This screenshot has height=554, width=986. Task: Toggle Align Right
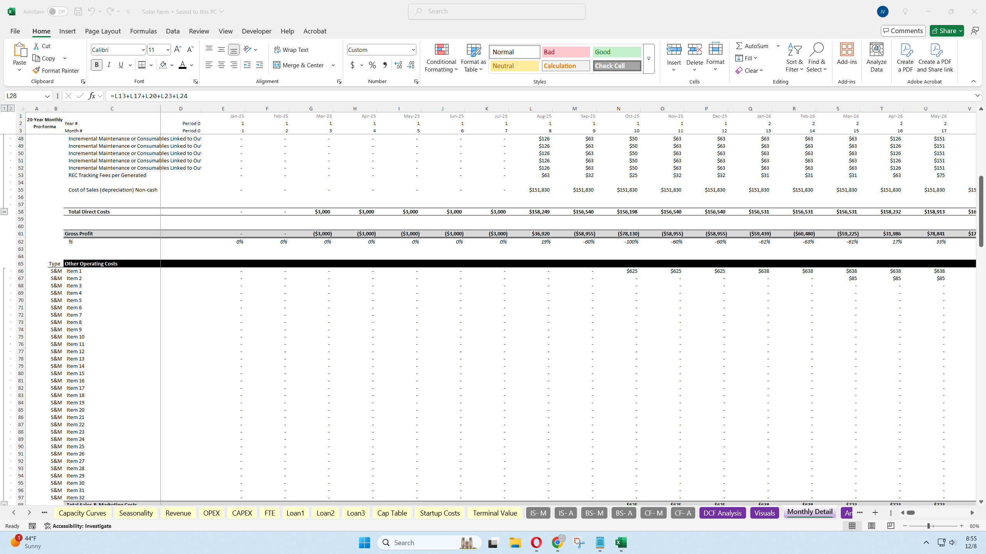(234, 65)
